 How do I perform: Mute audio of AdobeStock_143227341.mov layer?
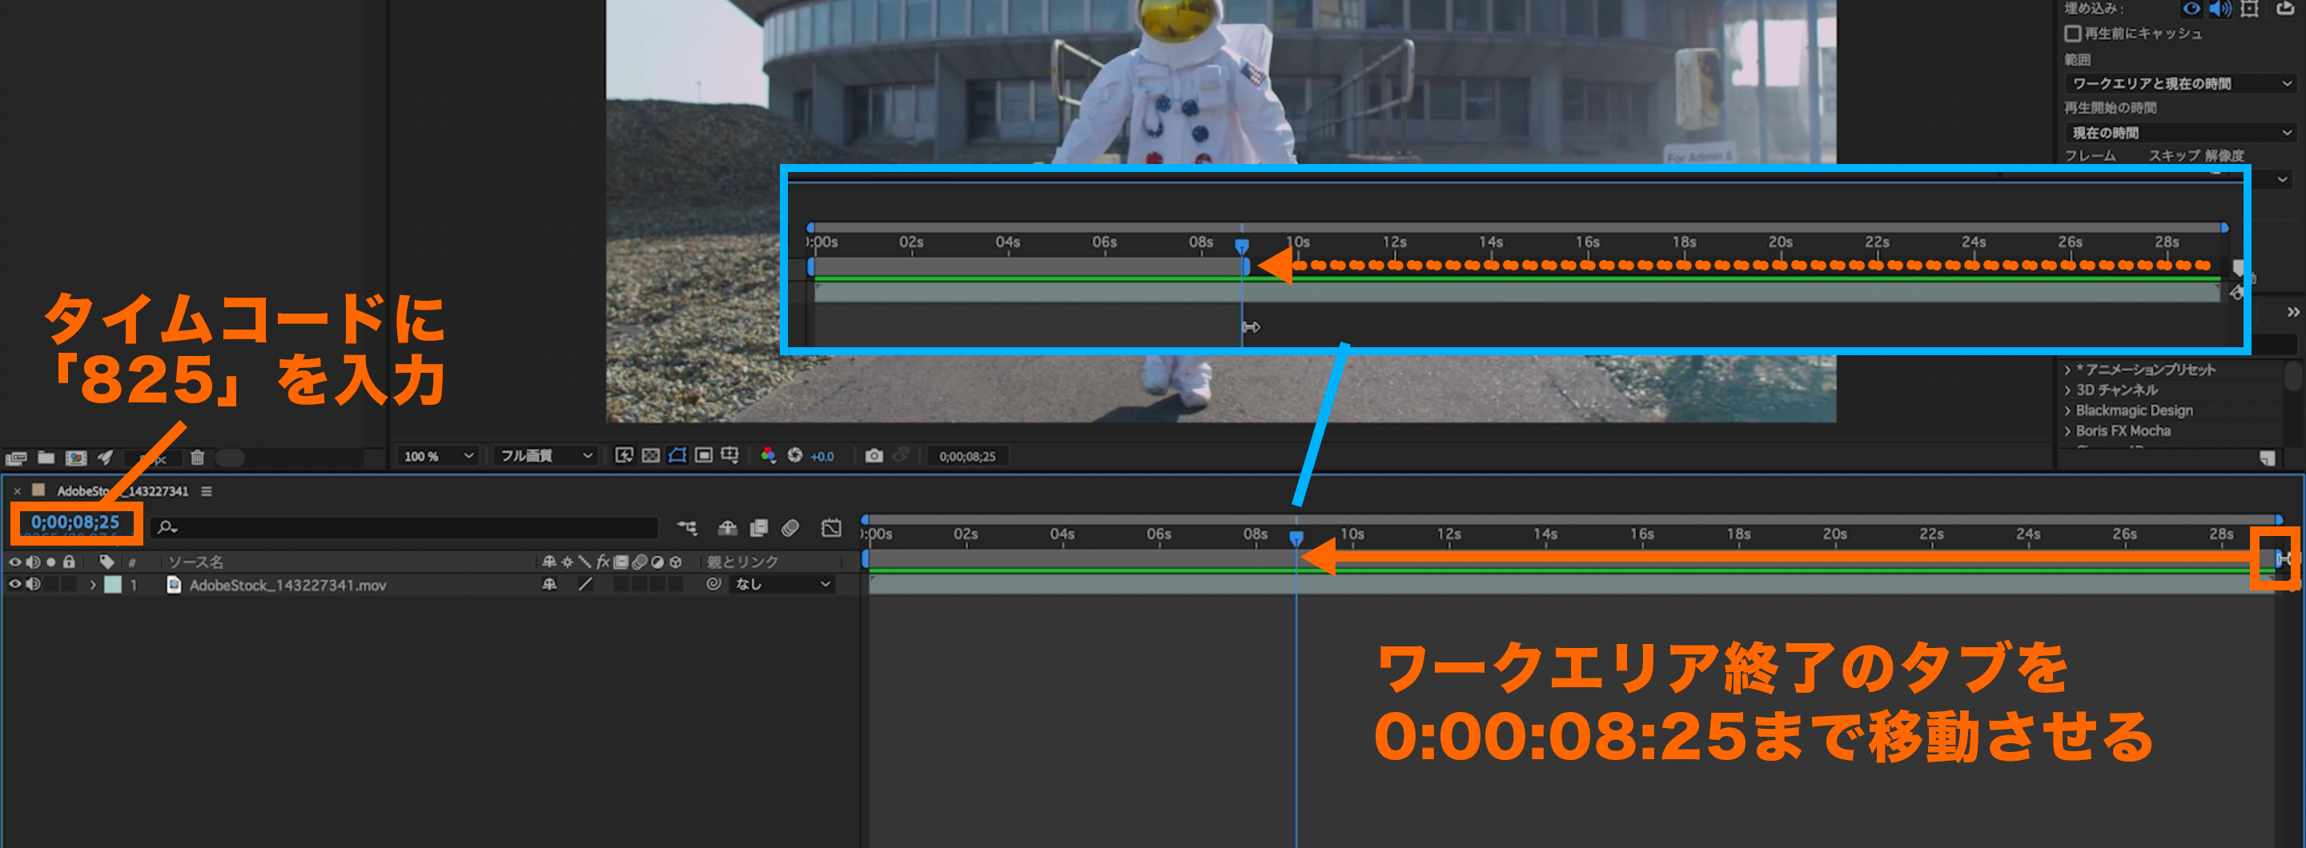tap(33, 584)
